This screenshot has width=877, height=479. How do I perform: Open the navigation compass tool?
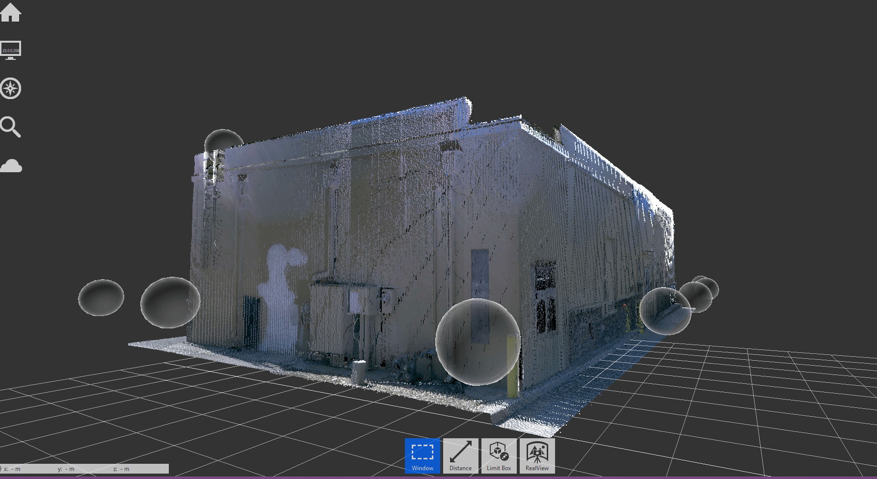[x=10, y=89]
